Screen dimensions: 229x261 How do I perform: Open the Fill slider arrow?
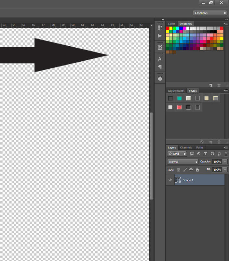(225, 170)
